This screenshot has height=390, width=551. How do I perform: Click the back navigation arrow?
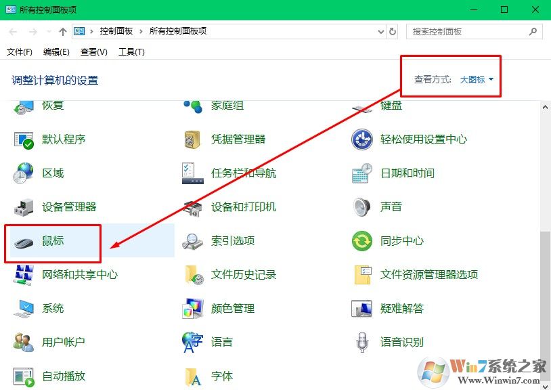(13, 32)
